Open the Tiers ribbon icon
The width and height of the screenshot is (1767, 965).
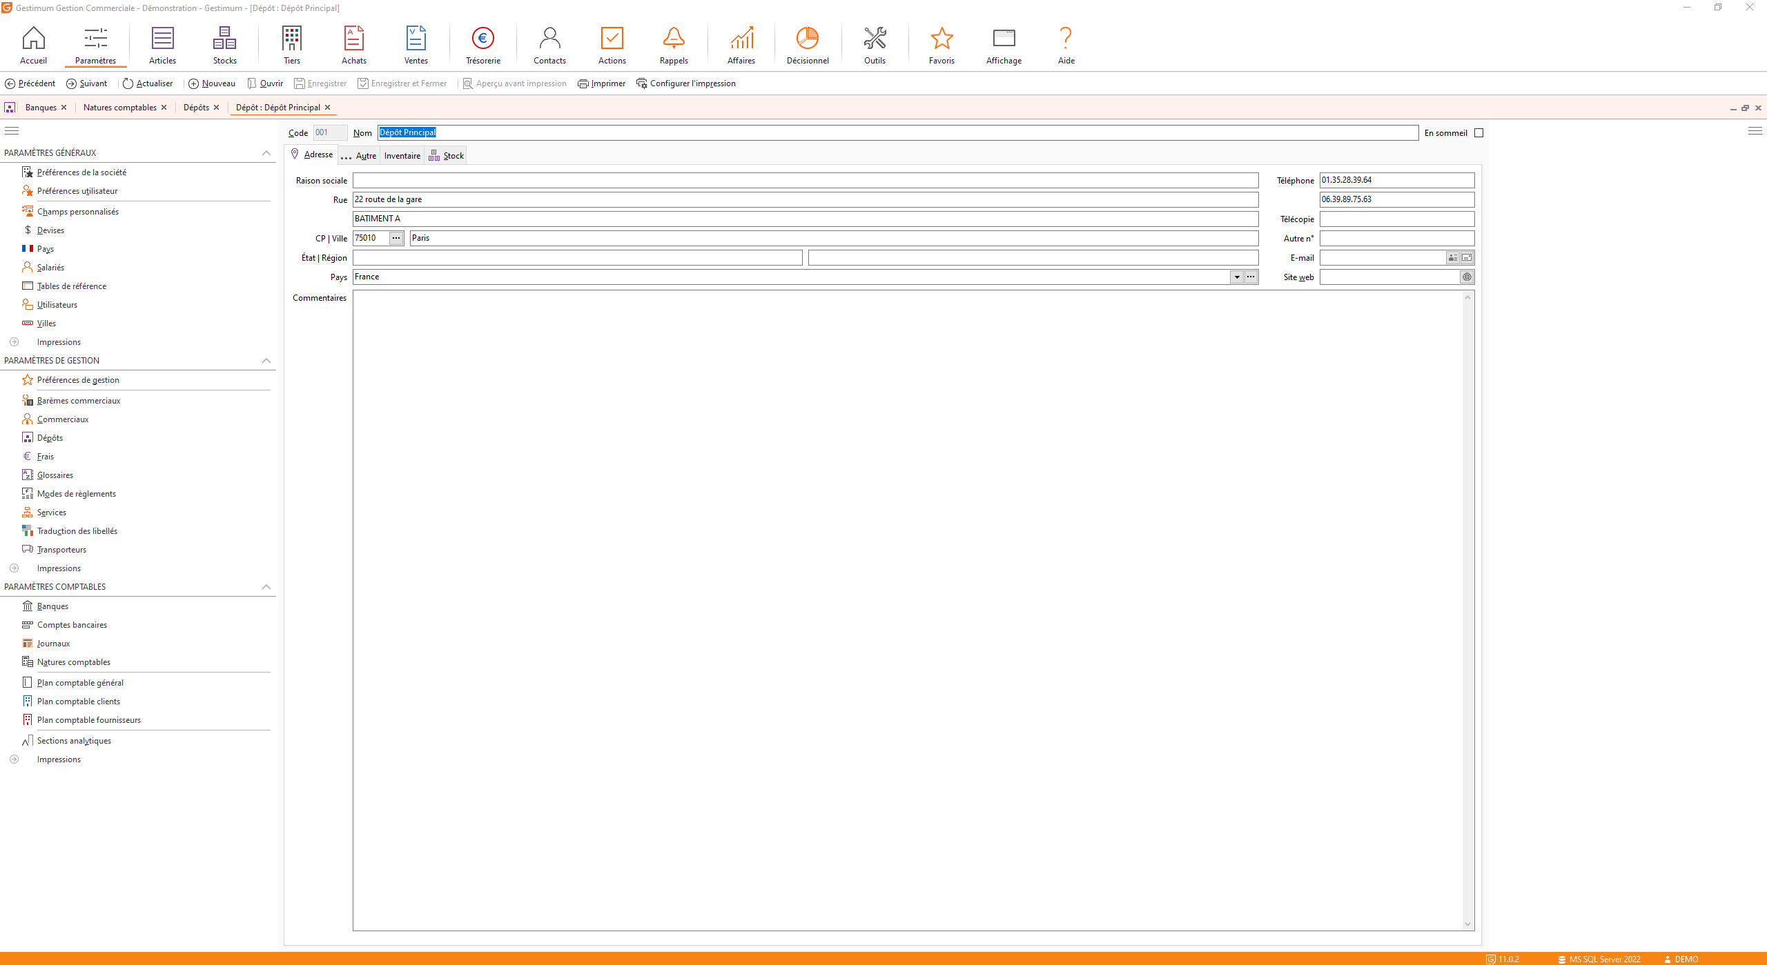tap(292, 46)
